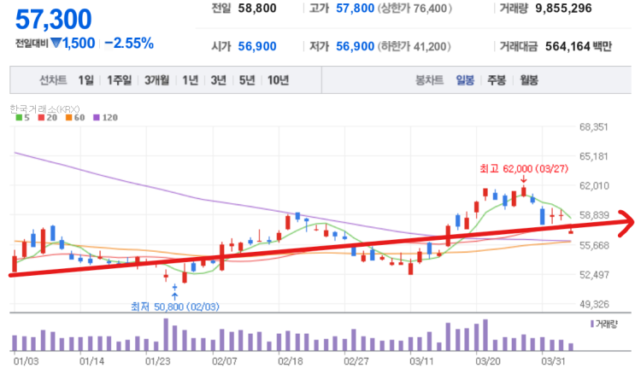This screenshot has width=635, height=380.
Task: Select the 1주일 line chart period
Action: coord(119,80)
